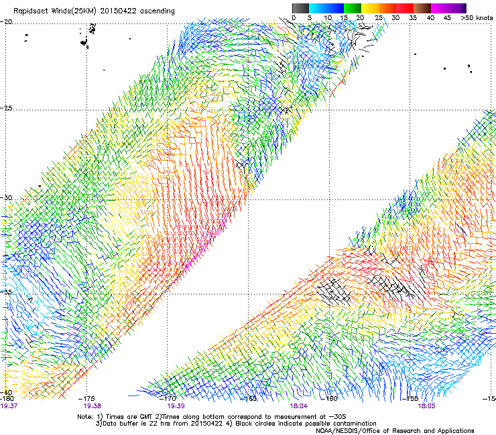Pick the brown 35-40 knots legend segment
The width and height of the screenshot is (496, 435).
[x=422, y=8]
